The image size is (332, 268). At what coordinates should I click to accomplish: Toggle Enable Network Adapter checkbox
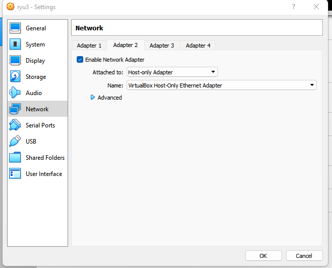[80, 60]
